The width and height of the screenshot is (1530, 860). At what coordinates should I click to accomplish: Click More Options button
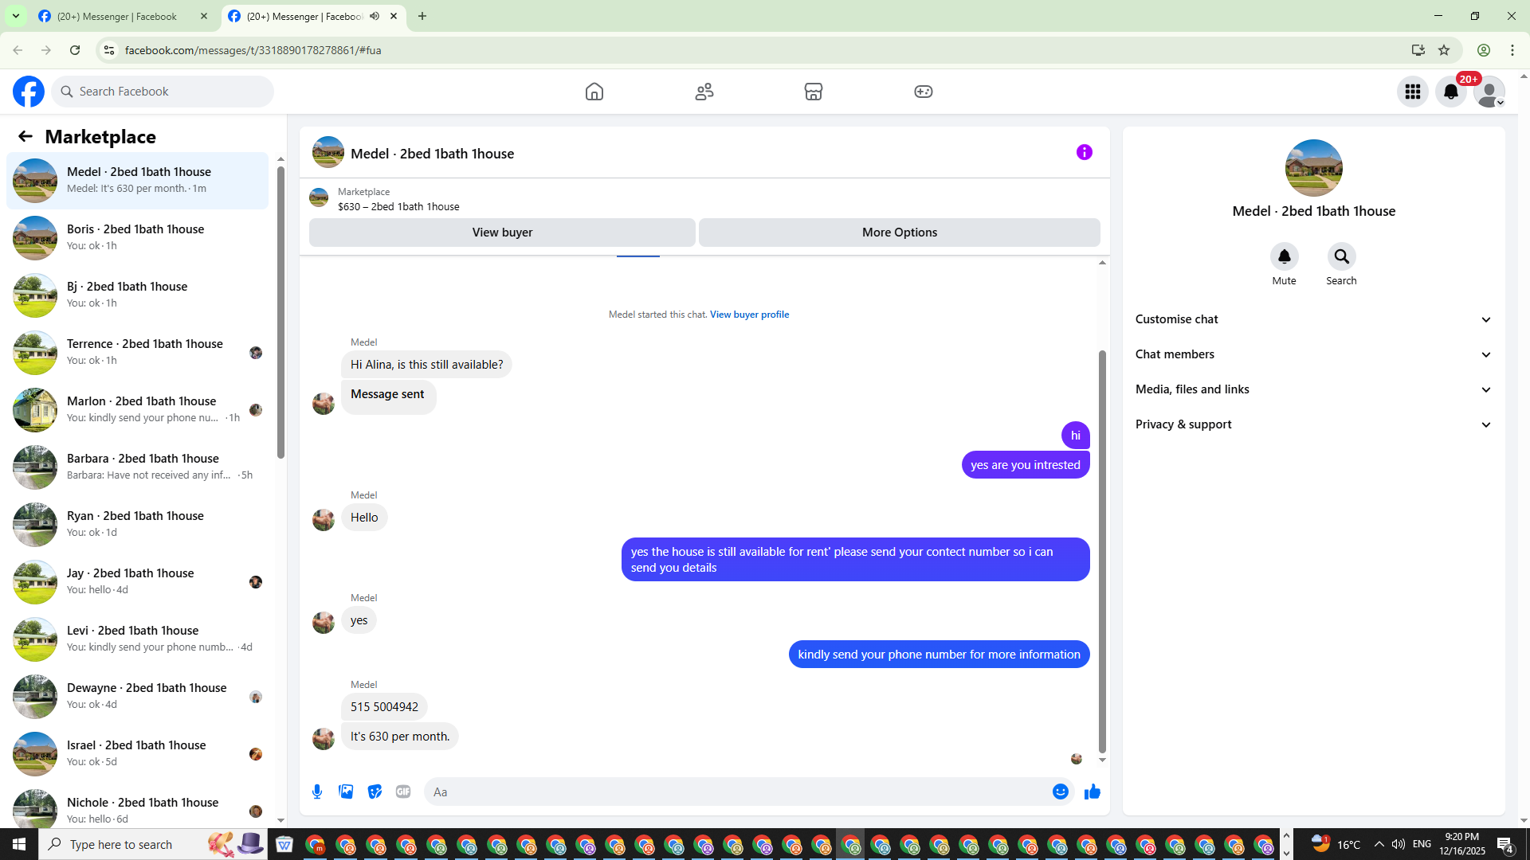click(x=900, y=233)
